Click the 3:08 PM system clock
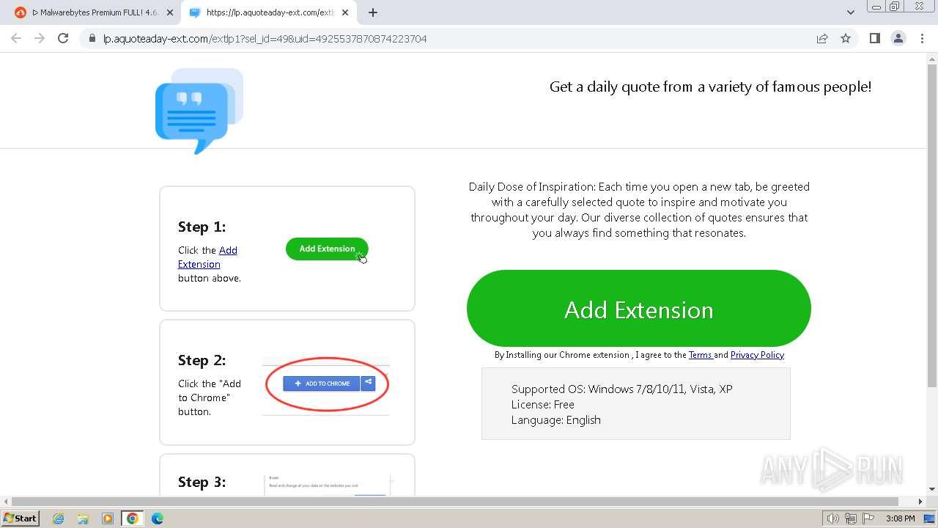This screenshot has width=938, height=528. (900, 518)
